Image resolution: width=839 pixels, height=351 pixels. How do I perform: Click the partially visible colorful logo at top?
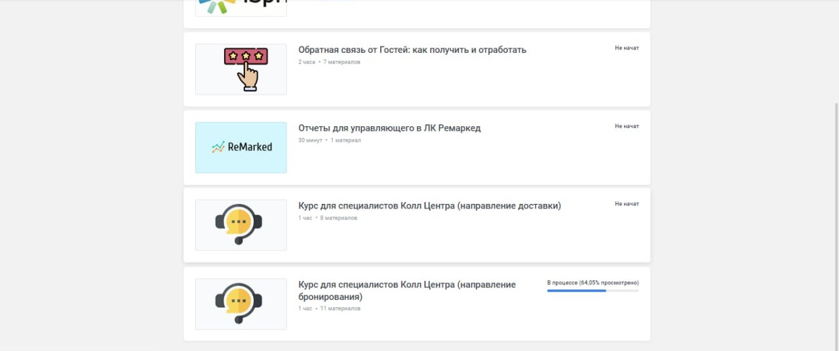point(241,7)
